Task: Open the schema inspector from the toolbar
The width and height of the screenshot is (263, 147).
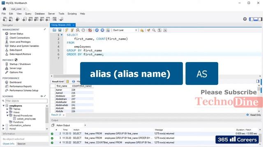Action: click(17, 19)
